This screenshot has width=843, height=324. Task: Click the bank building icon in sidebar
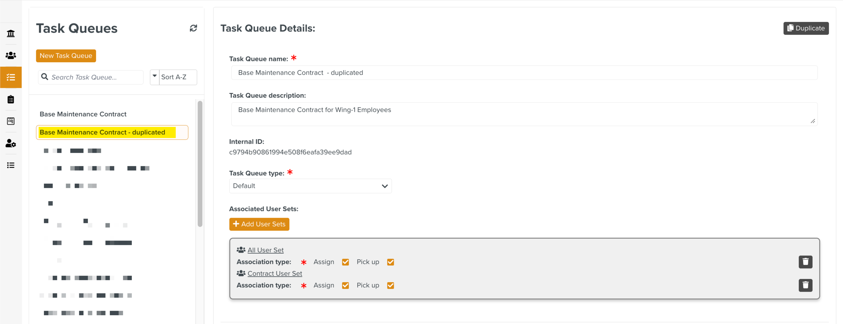point(11,33)
